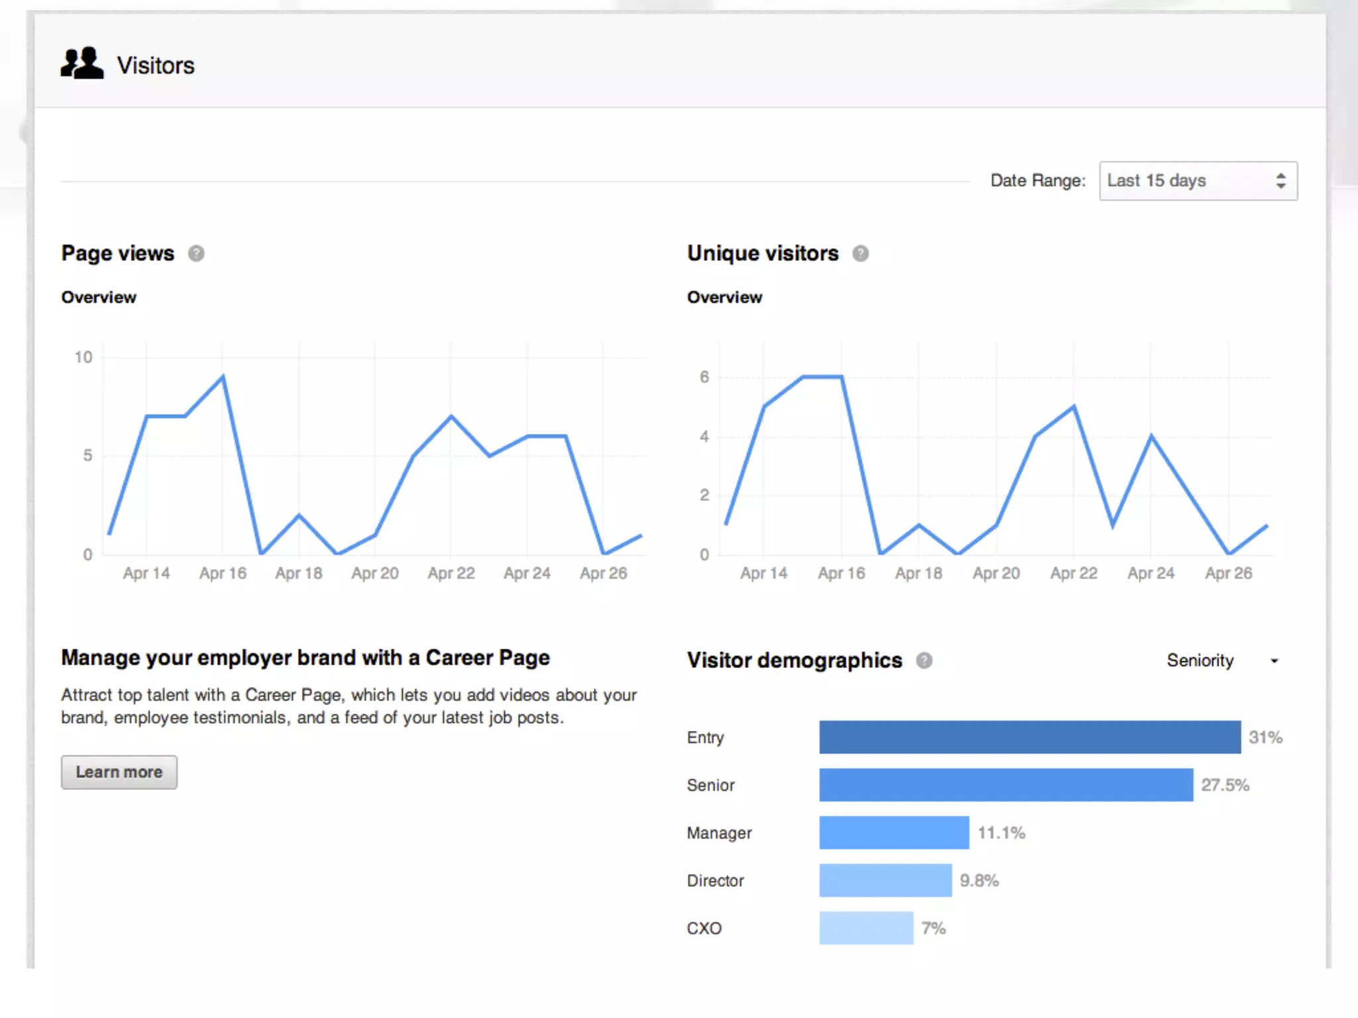Click the Learn more button
Viewport: 1358px width, 1018px height.
(x=119, y=772)
